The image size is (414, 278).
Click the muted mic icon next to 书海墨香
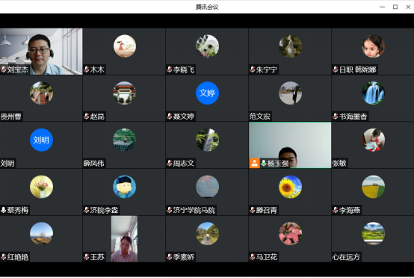point(336,117)
